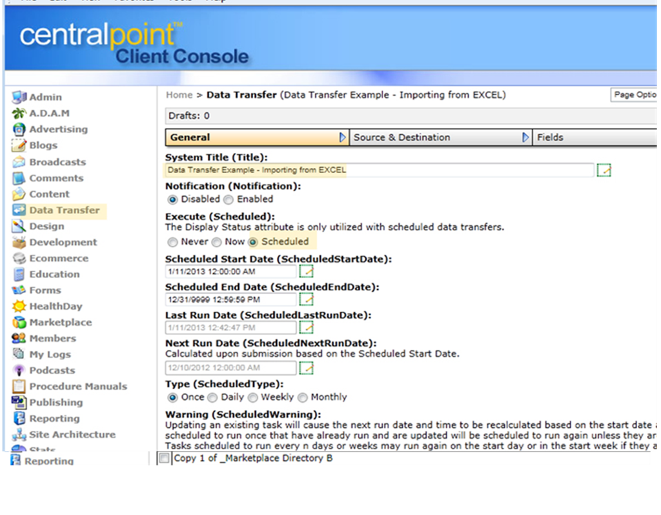This screenshot has height=515, width=661.
Task: Open the Broadcasts envelope icon
Action: tap(19, 162)
